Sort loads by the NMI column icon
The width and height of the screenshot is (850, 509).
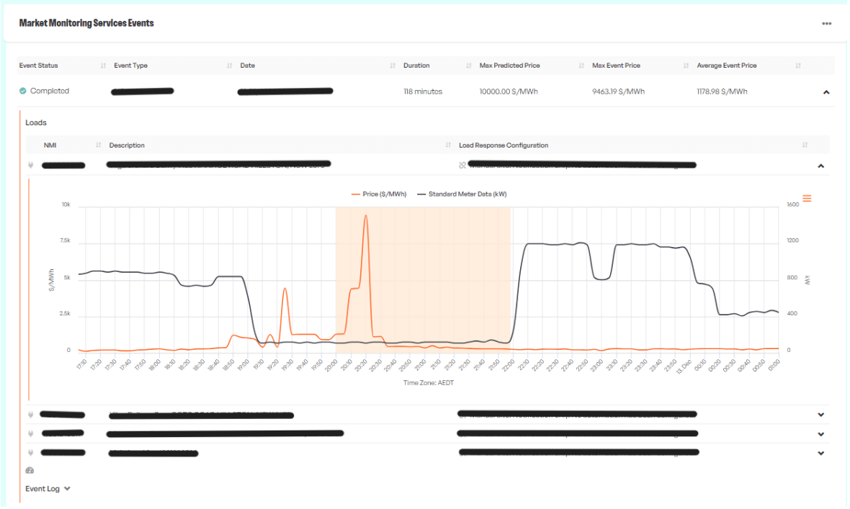click(x=99, y=145)
